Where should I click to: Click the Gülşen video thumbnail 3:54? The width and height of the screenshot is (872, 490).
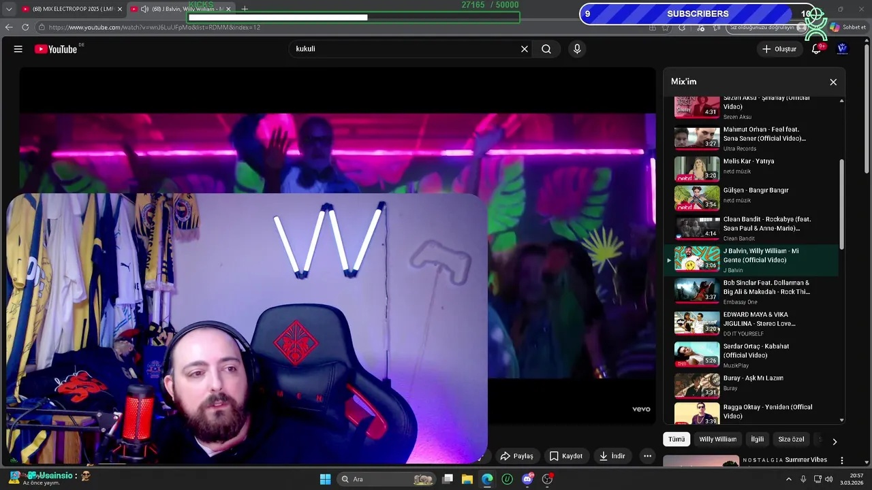[697, 198]
